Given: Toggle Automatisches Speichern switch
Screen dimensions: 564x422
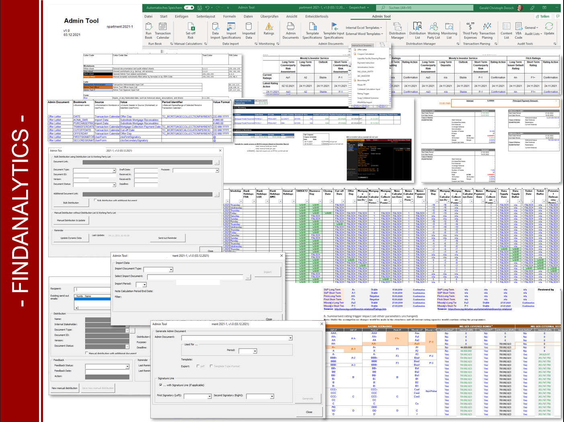Looking at the screenshot, I should coord(189,8).
